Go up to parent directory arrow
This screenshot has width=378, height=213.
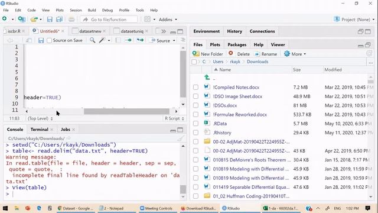click(207, 78)
